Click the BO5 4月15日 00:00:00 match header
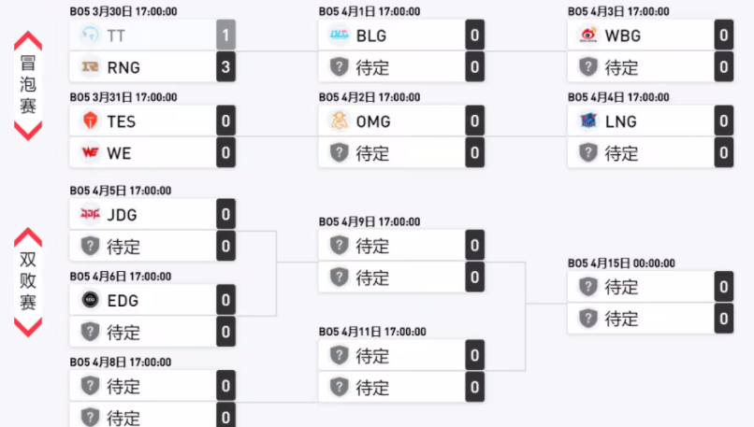 coord(624,263)
